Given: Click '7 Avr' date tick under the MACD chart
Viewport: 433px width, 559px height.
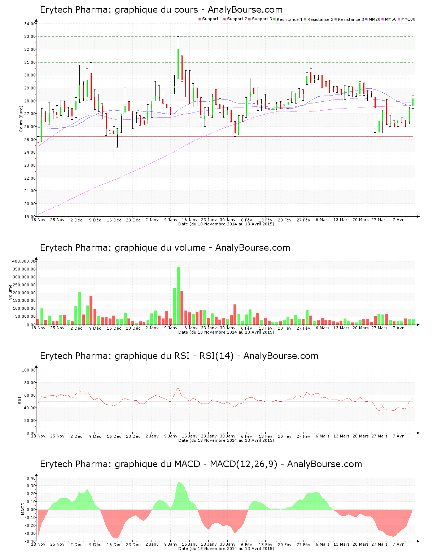Looking at the screenshot, I should click(398, 544).
